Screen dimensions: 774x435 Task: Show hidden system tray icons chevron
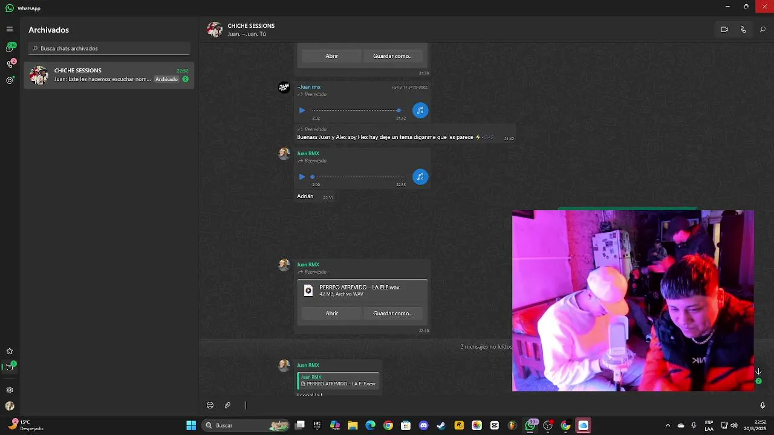pos(668,425)
